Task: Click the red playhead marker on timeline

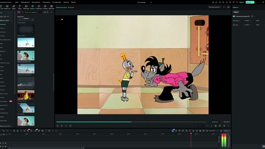Action: (x=191, y=134)
